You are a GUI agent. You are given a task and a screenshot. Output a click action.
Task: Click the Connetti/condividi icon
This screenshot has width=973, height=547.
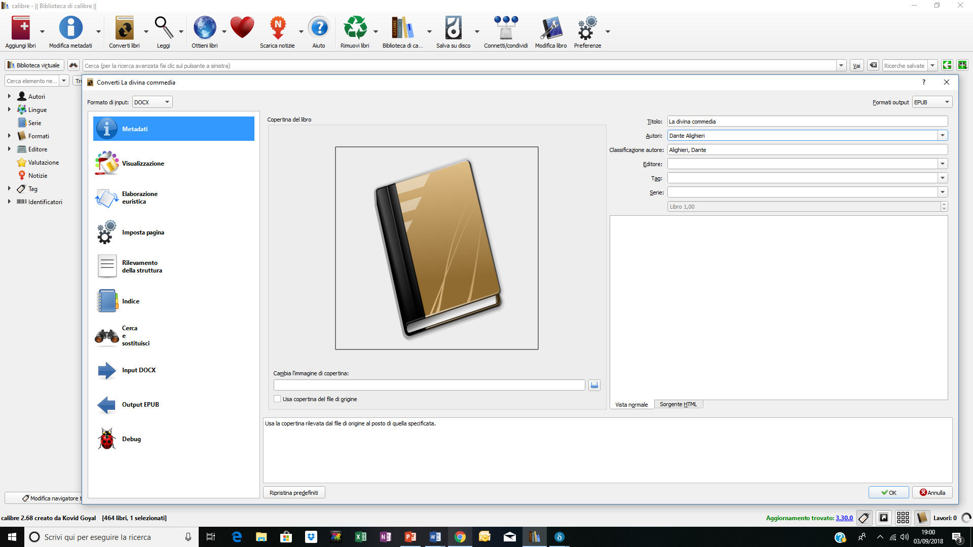tap(506, 28)
